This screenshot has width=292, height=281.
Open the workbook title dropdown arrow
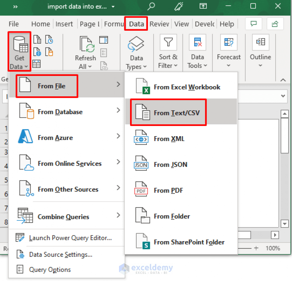113,7
